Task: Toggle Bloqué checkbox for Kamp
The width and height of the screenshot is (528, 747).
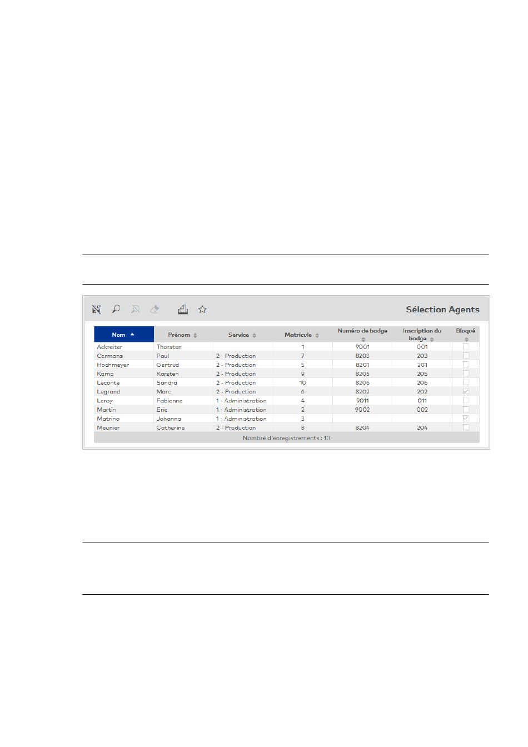Action: click(x=466, y=373)
